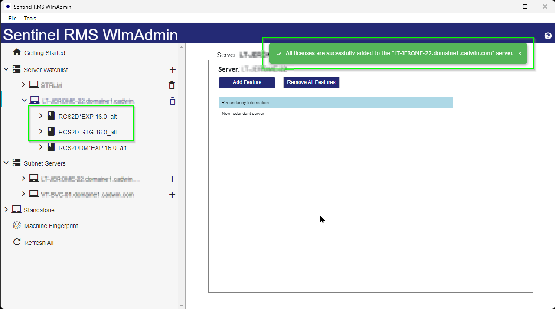Screen dimensions: 555x309
Task: Click the sidebar scrollbar down arrow
Action: pos(181,306)
